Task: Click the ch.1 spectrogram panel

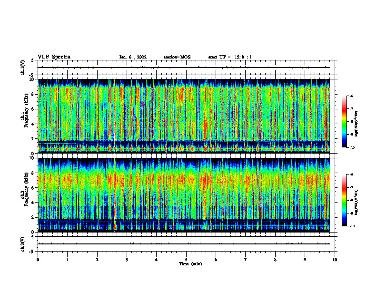Action: tap(184, 116)
